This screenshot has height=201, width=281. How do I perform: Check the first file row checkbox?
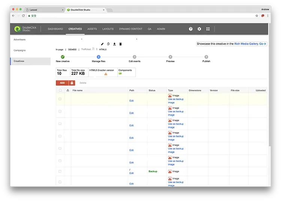click(x=60, y=99)
